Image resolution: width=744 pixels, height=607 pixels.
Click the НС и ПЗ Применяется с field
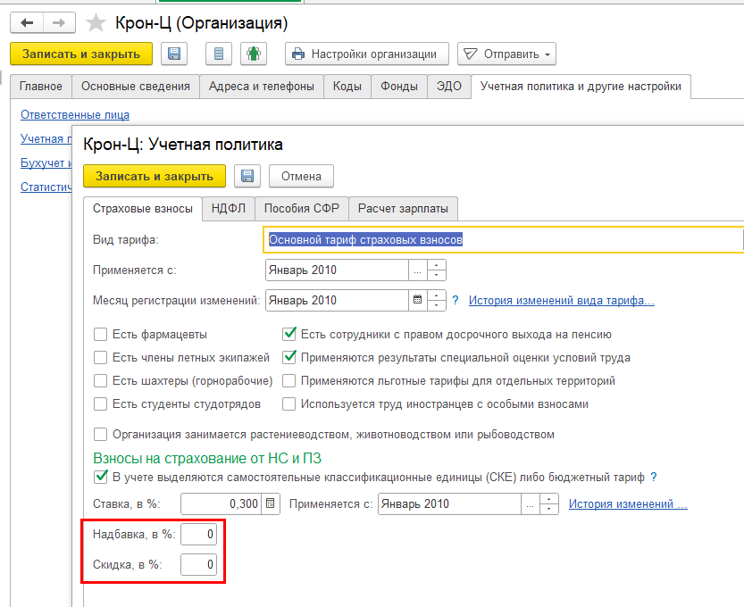tap(449, 503)
